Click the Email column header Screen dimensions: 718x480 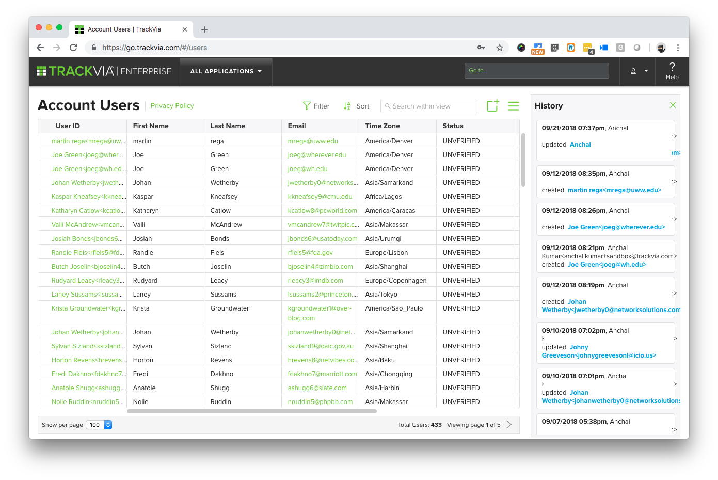click(297, 126)
